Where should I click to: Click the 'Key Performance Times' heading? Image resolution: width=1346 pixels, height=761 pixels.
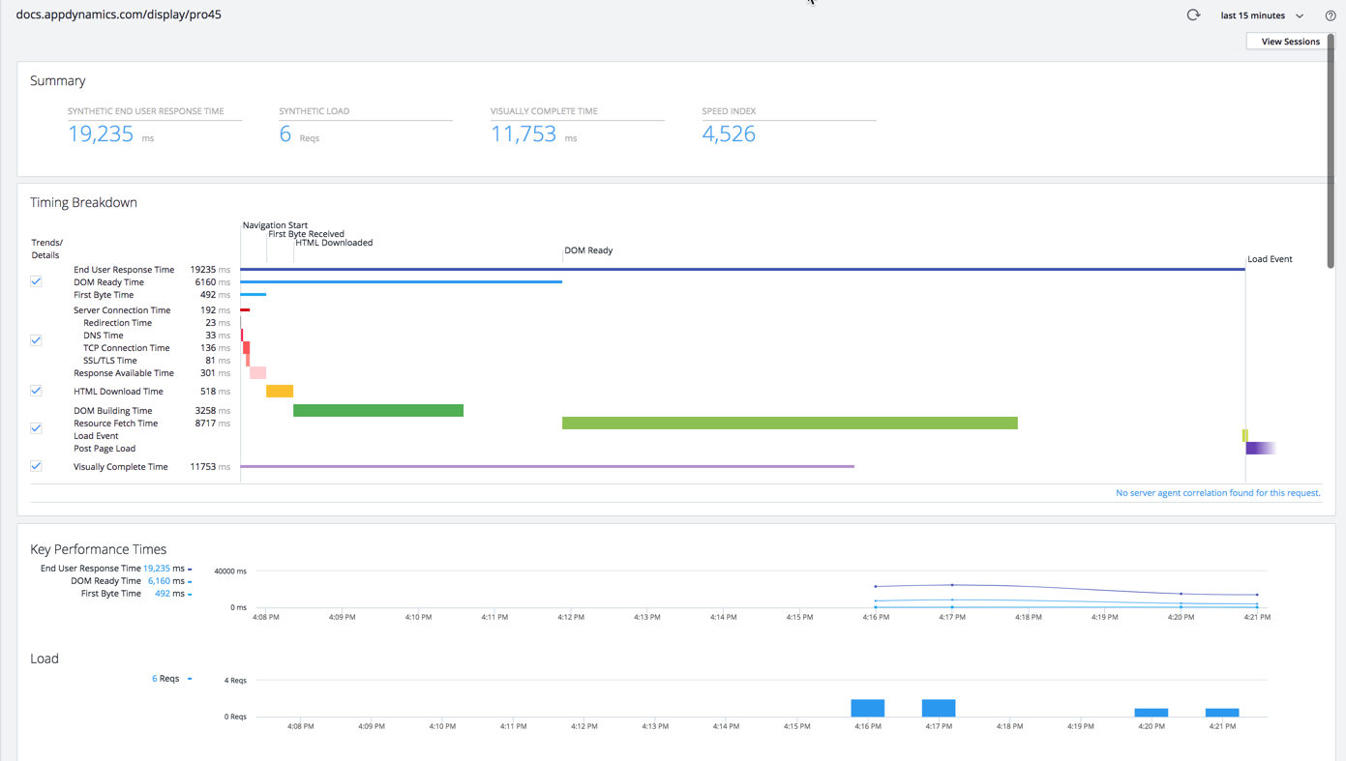98,549
